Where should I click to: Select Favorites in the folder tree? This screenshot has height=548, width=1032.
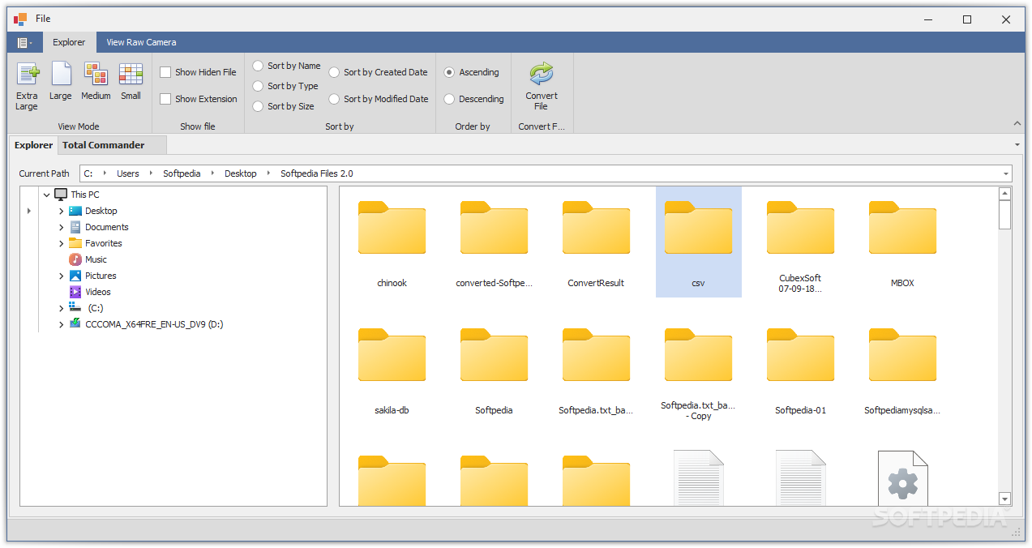coord(104,243)
